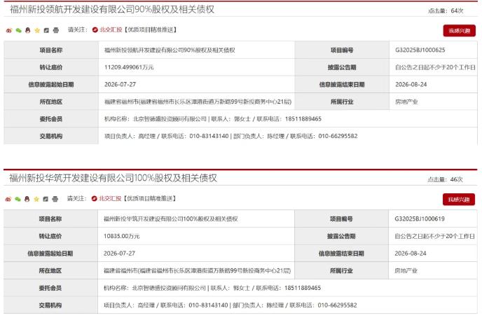The image size is (482, 318).
Task: Share first listing to QQ
Action: click(27, 30)
